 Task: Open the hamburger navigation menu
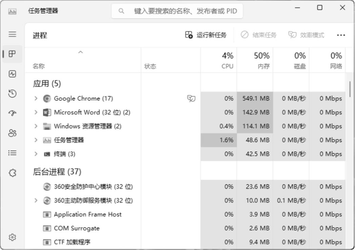tap(13, 34)
